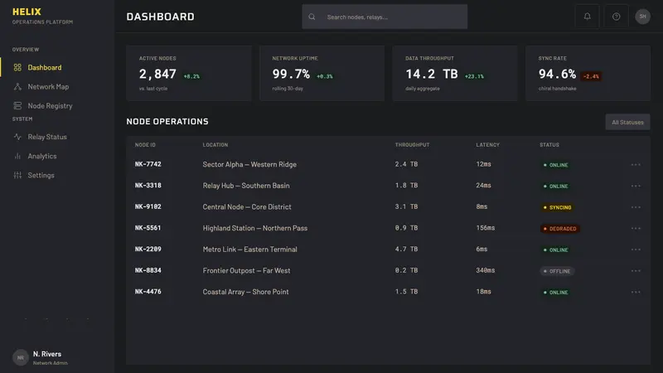The width and height of the screenshot is (663, 373).
Task: Select node ID NK-3318
Action: (x=148, y=185)
